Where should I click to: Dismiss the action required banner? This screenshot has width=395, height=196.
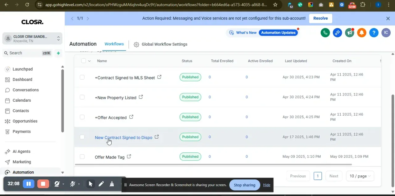point(388,18)
